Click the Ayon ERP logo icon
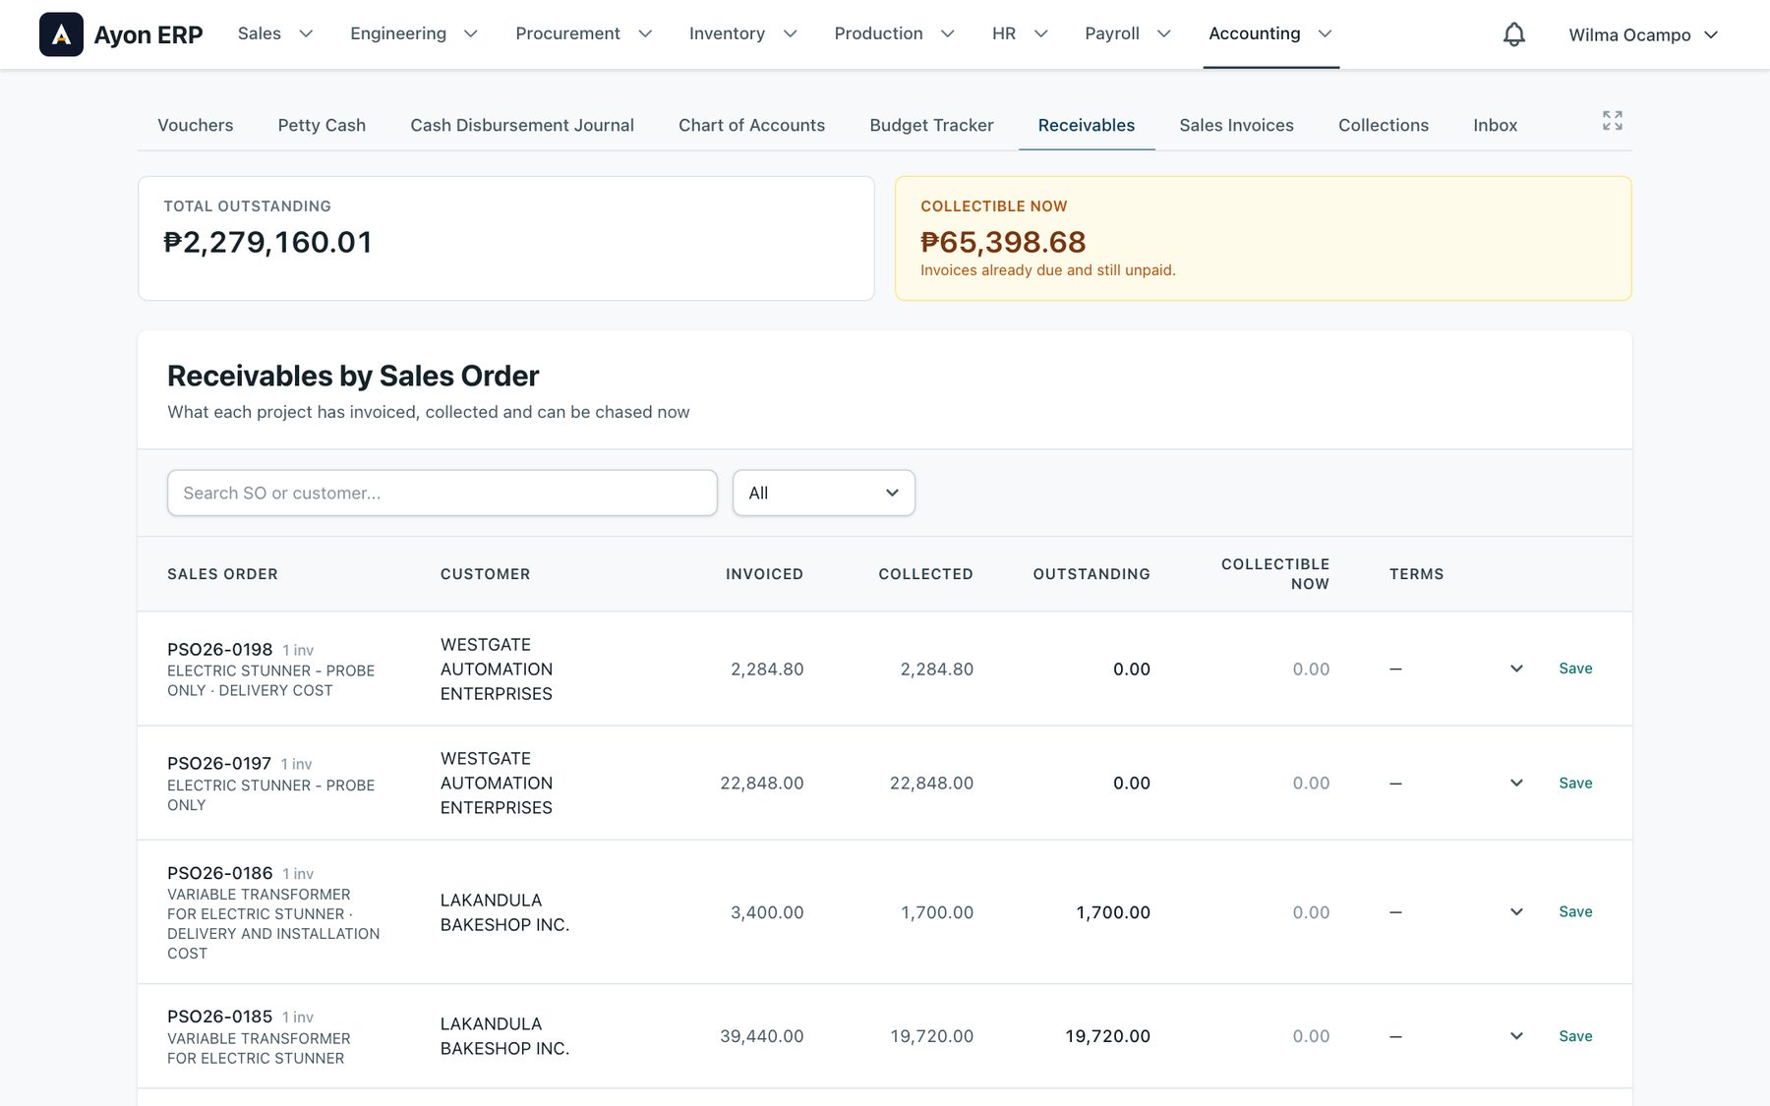The width and height of the screenshot is (1770, 1106). [x=61, y=34]
